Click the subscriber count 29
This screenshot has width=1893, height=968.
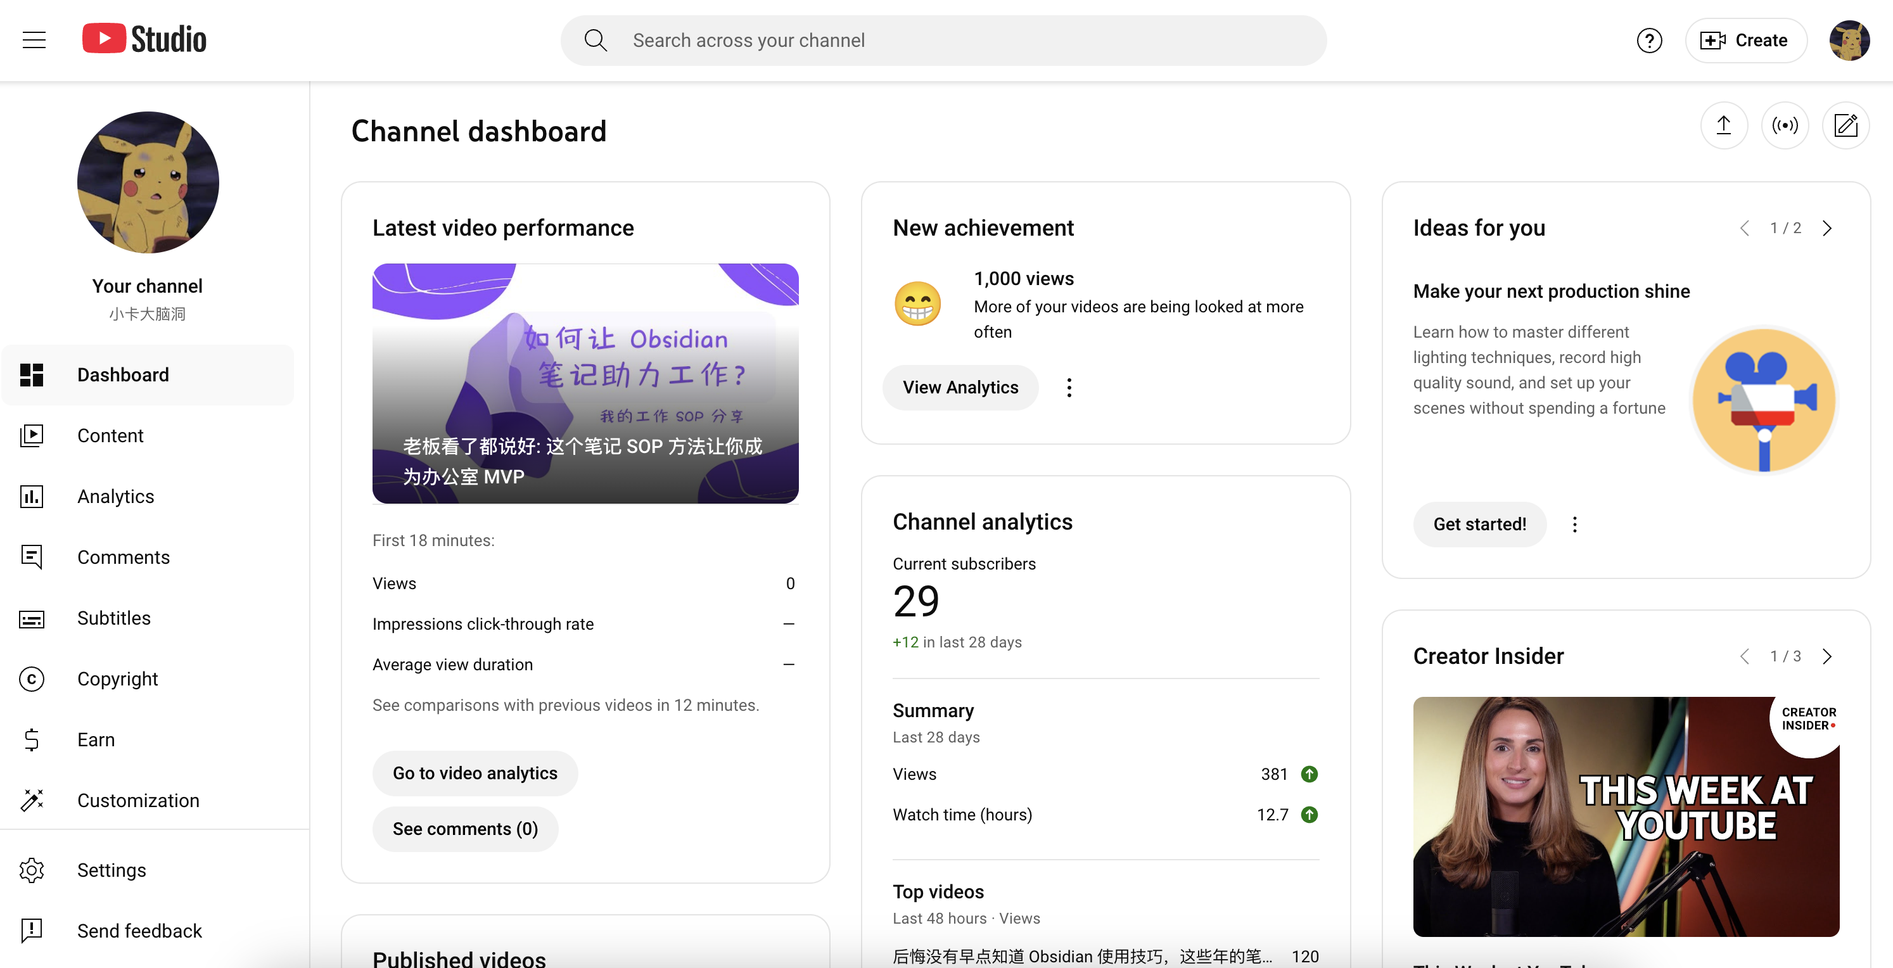(x=915, y=601)
